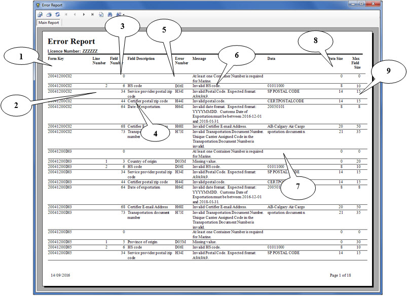Open the Go to Page icon
This screenshot has width=407, height=296.
coord(101,15)
